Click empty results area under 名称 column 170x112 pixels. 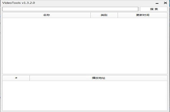[46, 46]
